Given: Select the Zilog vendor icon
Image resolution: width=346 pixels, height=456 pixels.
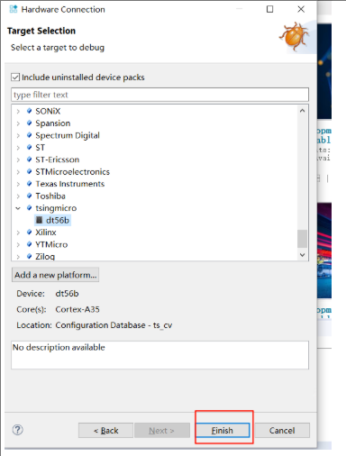Looking at the screenshot, I should click(29, 256).
